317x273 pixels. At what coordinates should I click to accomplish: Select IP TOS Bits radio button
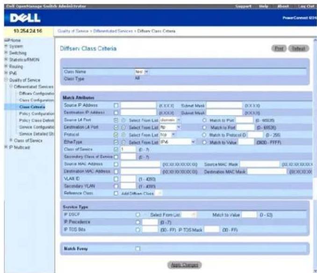coord(138,230)
